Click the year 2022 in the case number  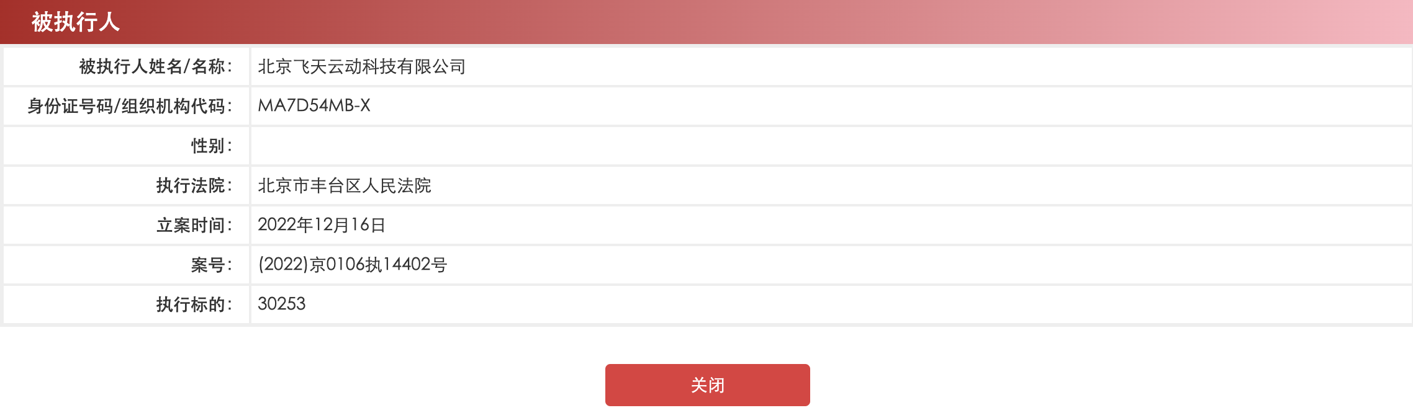(283, 264)
